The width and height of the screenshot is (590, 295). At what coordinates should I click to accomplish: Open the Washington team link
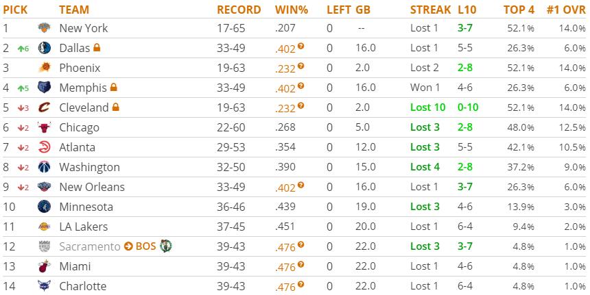tap(90, 167)
